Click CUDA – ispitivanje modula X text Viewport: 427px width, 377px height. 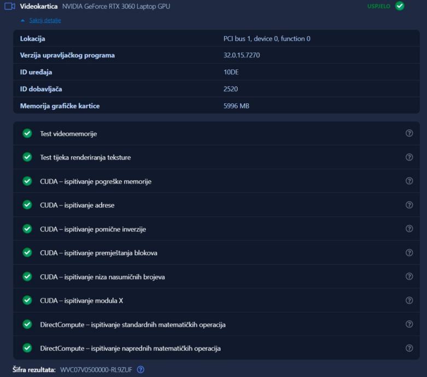point(81,301)
